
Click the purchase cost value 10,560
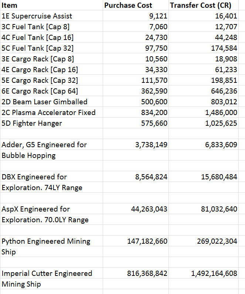click(156, 59)
